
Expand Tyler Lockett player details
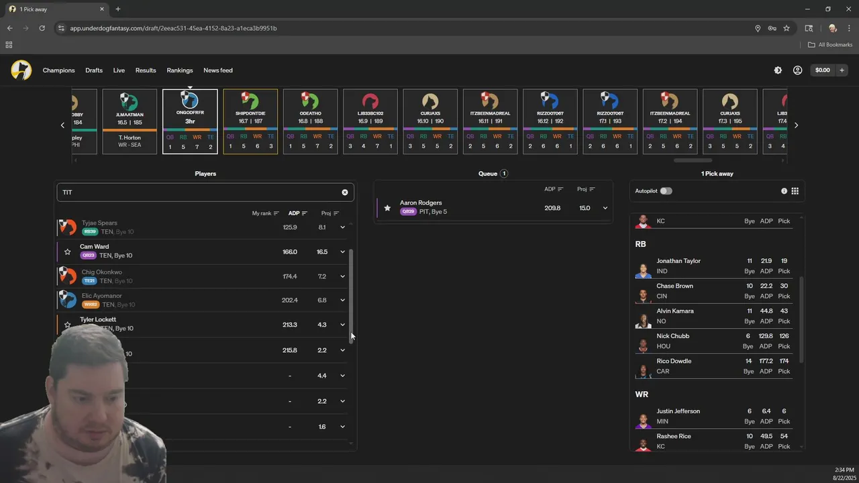[x=342, y=325]
